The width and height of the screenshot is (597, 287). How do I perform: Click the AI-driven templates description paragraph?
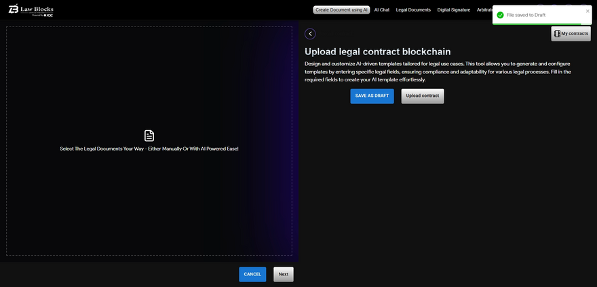tap(438, 71)
